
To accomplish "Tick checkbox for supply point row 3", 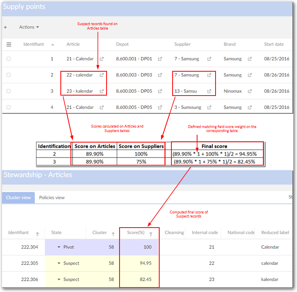I will pyautogui.click(x=9, y=91).
